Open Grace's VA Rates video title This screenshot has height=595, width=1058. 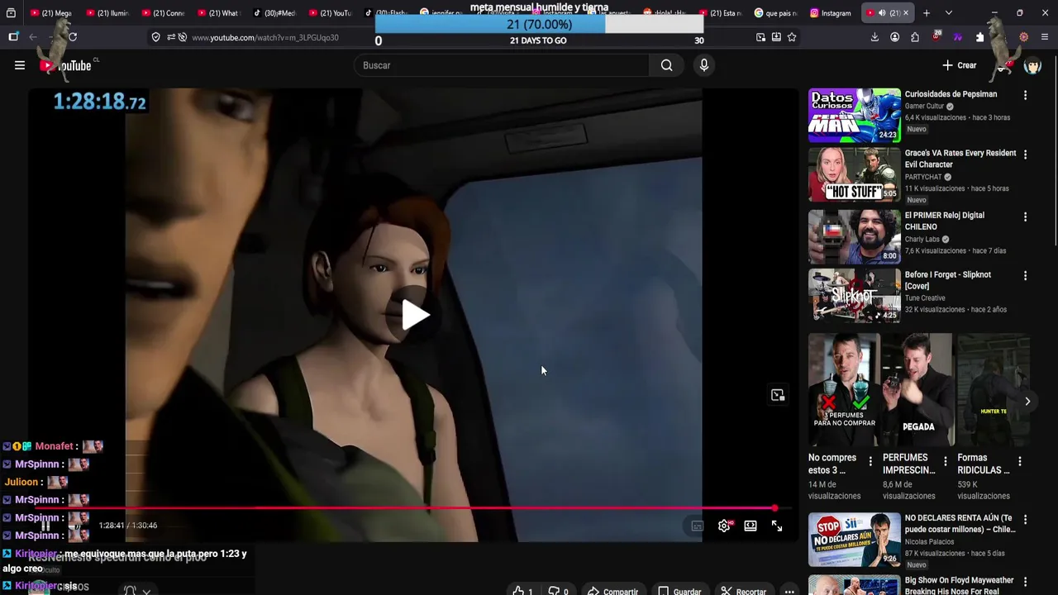click(x=960, y=159)
